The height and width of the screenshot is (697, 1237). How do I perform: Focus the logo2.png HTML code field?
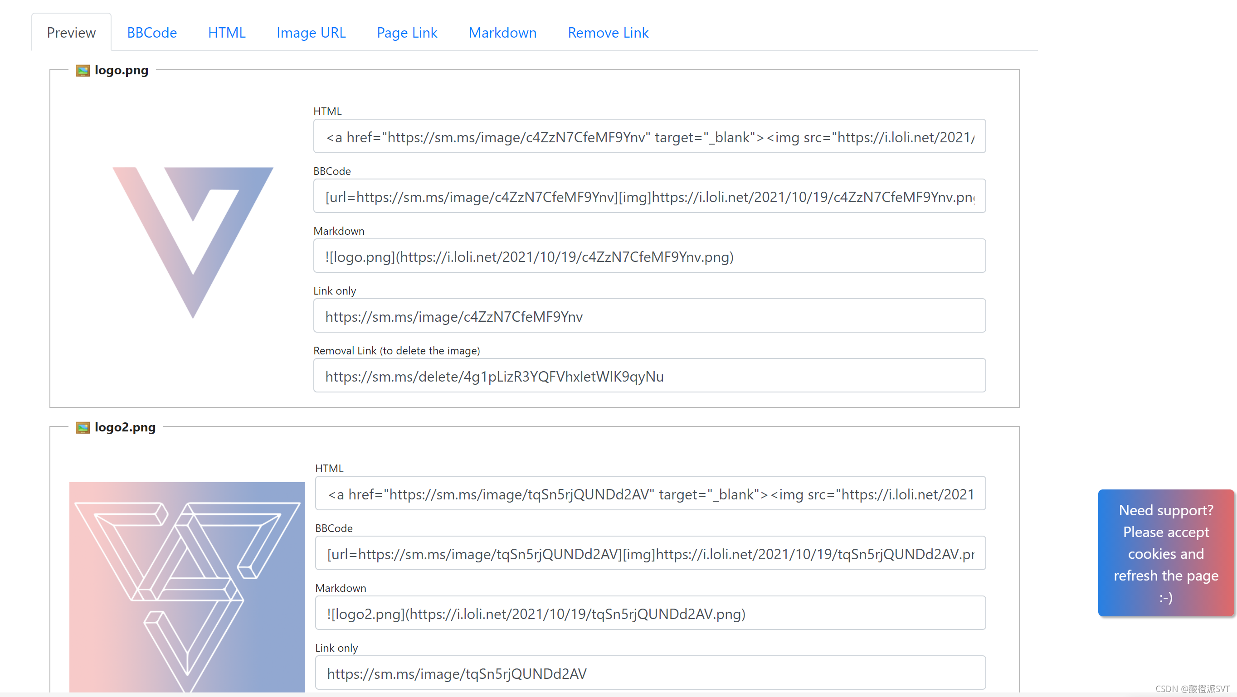[x=650, y=494]
